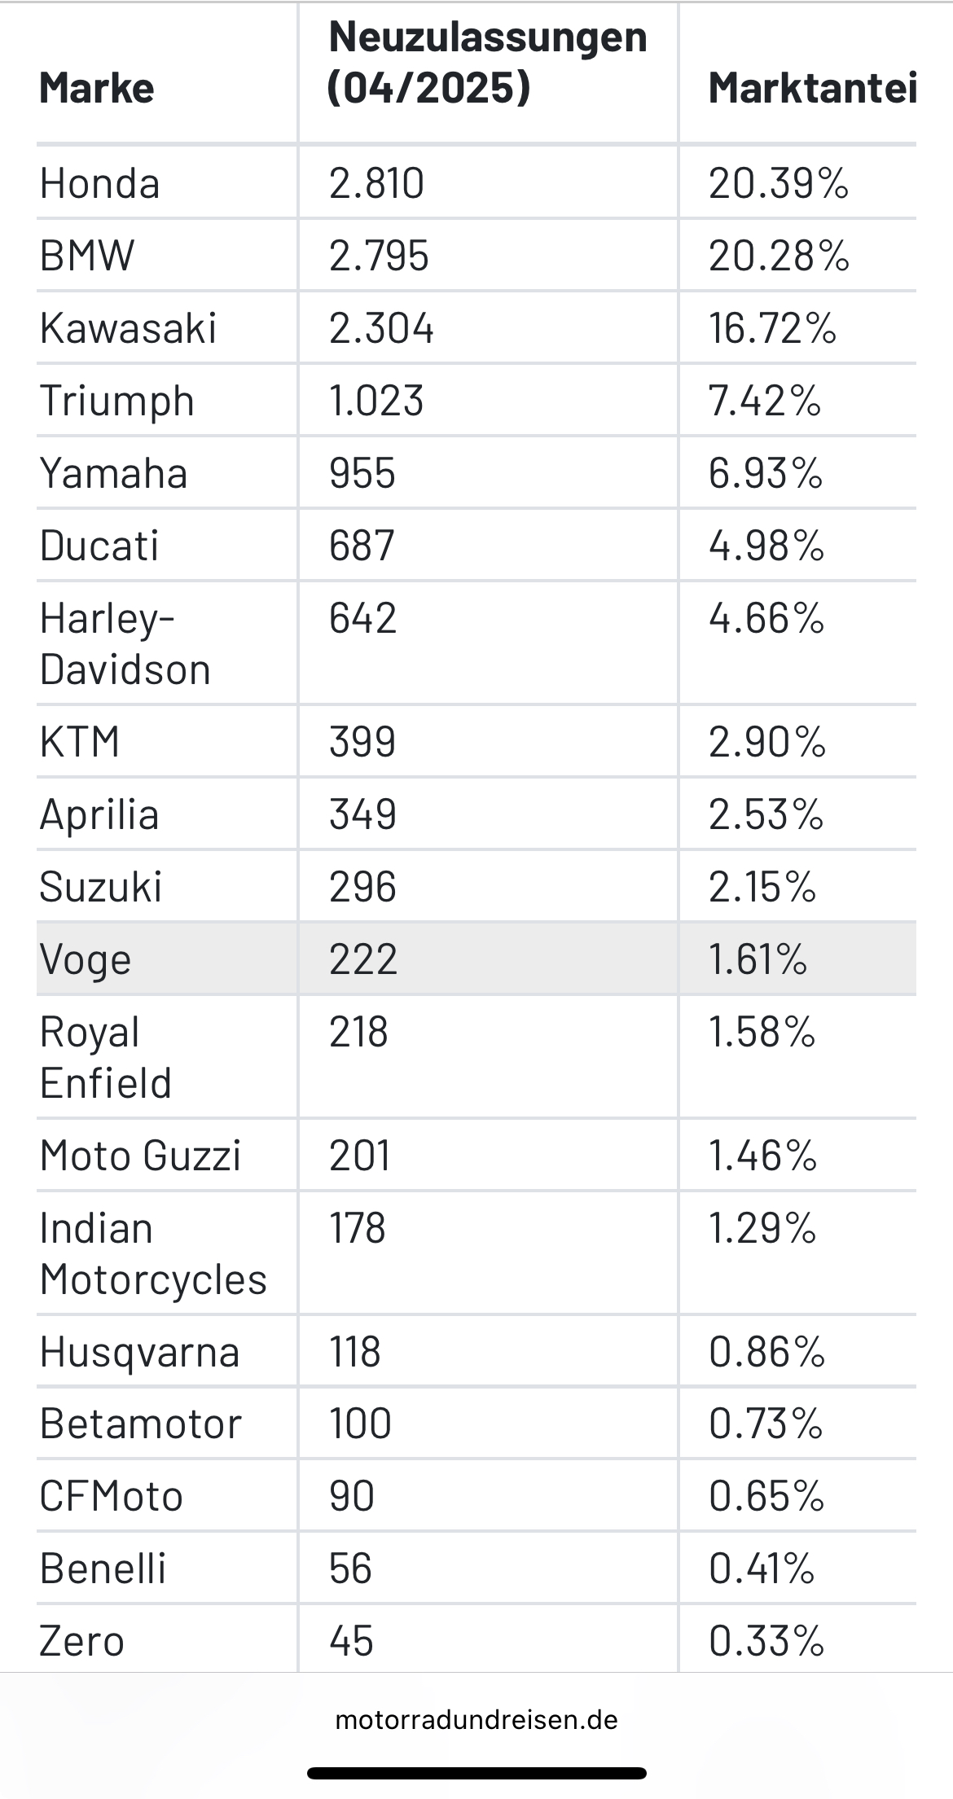Select Husqvarna's registration count 118

point(355,1352)
